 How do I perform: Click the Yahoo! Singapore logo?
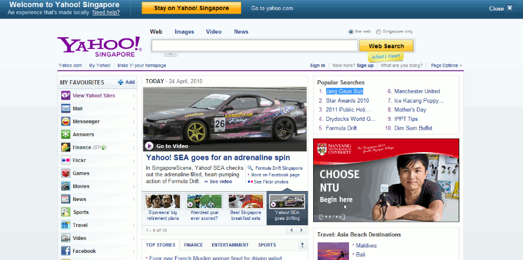[100, 47]
